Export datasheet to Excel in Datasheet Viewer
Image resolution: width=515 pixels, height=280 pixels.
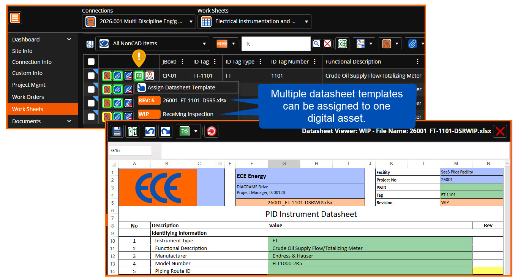click(133, 131)
